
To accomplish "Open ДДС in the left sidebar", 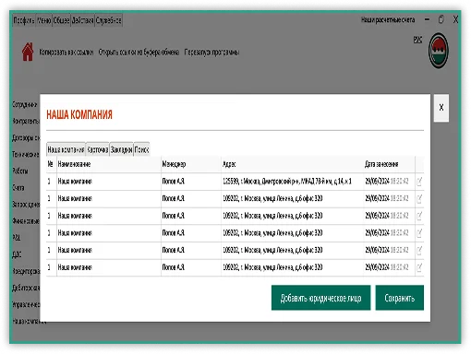I will tap(17, 254).
